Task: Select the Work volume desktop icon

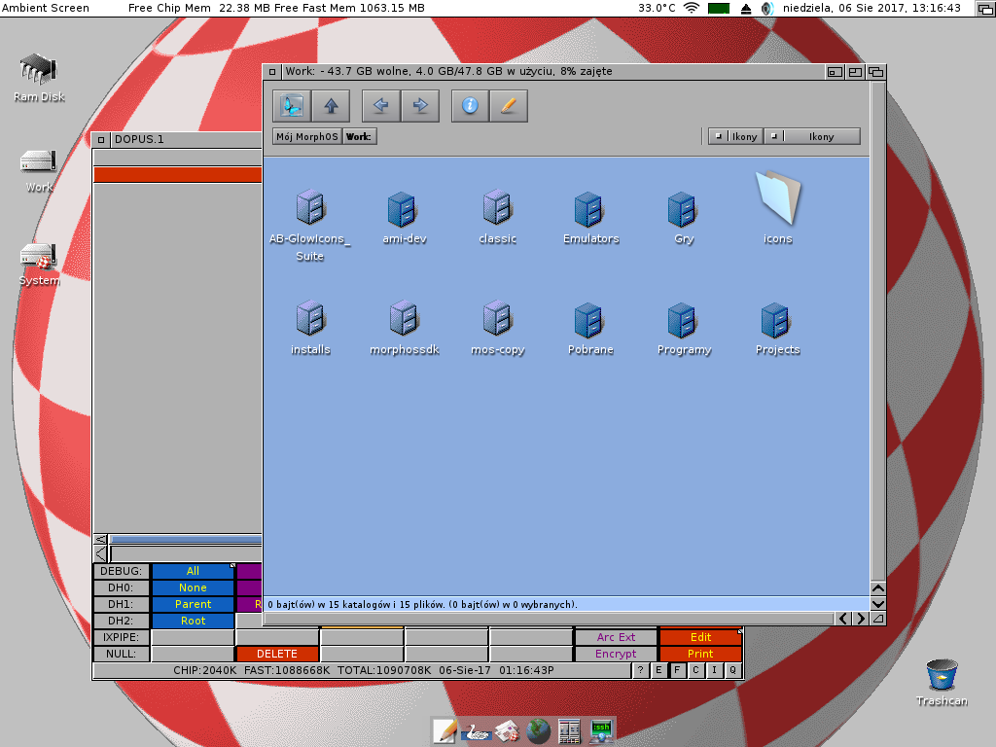Action: 39,171
